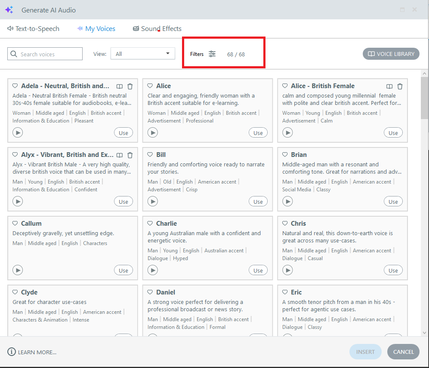This screenshot has width=429, height=368.
Task: Click the Search voices input field
Action: pos(45,54)
